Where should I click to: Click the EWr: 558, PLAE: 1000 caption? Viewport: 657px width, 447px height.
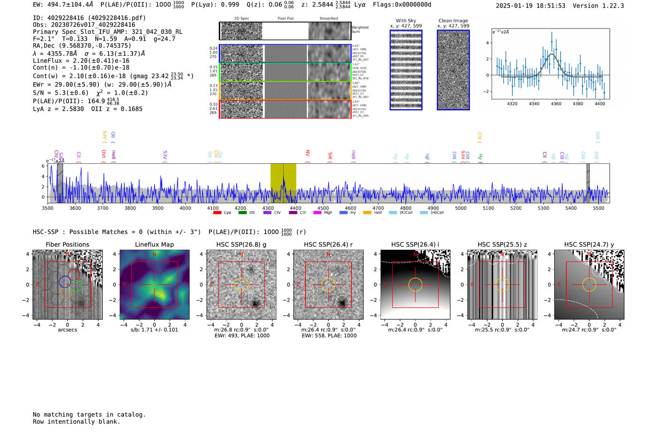click(x=329, y=335)
